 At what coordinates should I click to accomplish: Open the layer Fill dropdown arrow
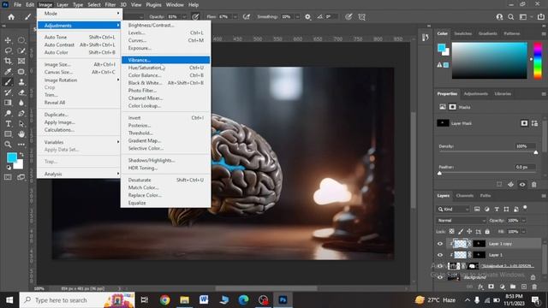point(523,232)
